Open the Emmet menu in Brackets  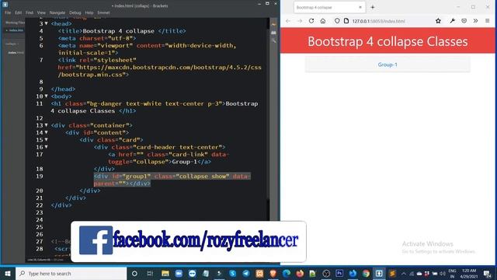point(103,12)
